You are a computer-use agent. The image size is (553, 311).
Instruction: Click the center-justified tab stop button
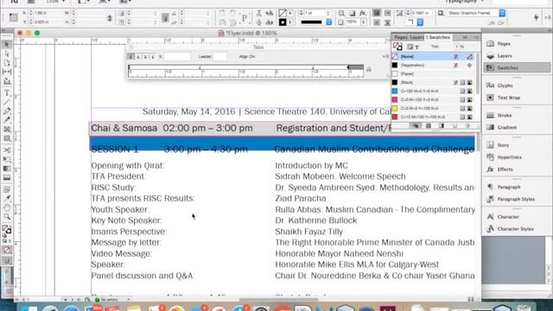pos(138,56)
